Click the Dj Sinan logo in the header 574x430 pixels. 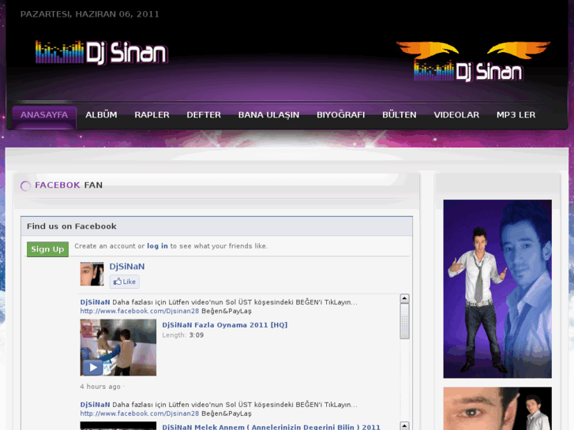pos(101,53)
